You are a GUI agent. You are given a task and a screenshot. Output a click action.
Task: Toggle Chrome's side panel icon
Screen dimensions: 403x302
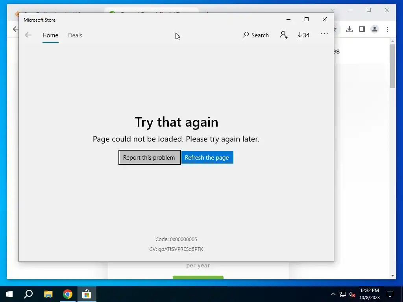[362, 29]
